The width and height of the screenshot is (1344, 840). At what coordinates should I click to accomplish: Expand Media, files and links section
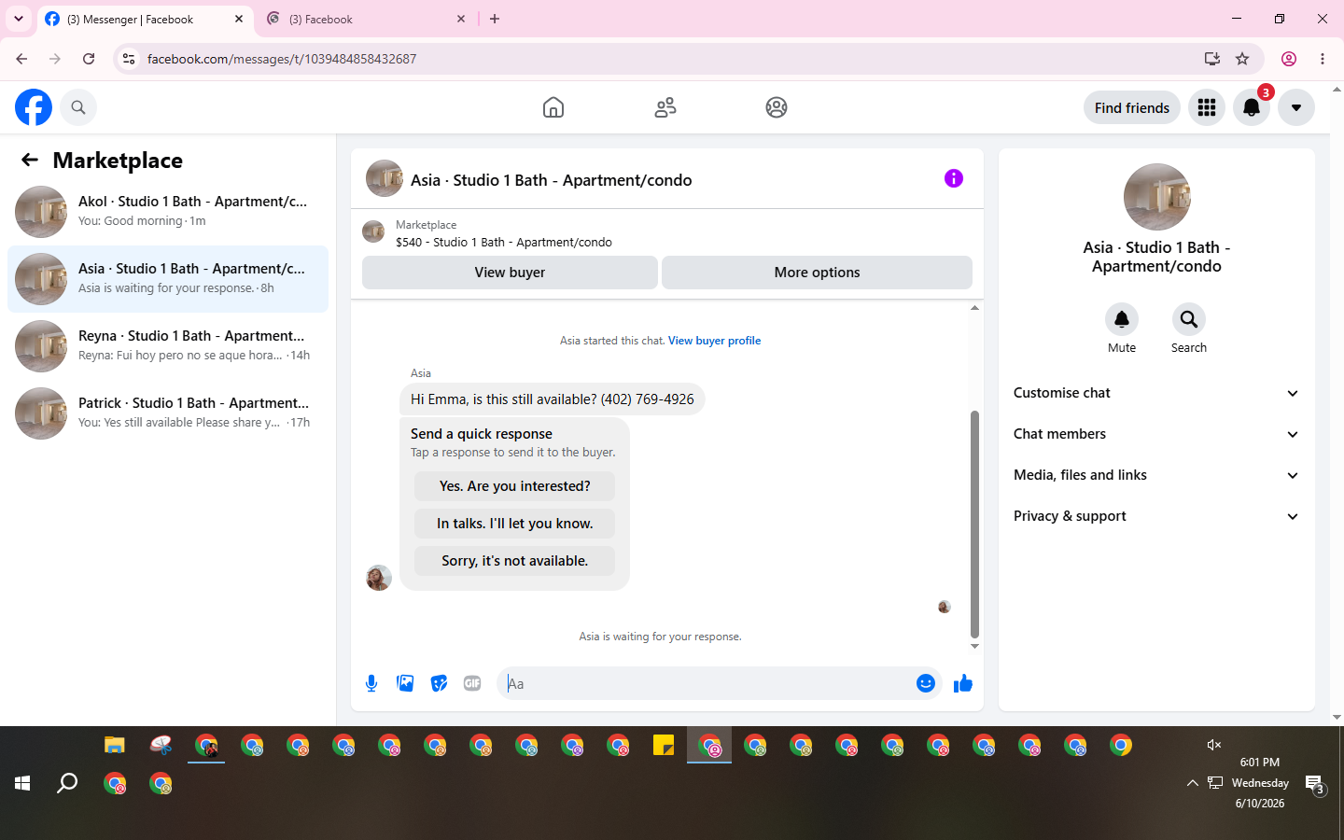[1156, 475]
